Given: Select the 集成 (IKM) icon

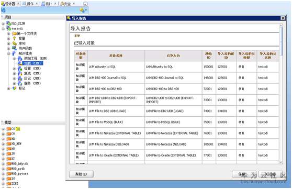Looking at the screenshot, I should [x=20, y=73].
